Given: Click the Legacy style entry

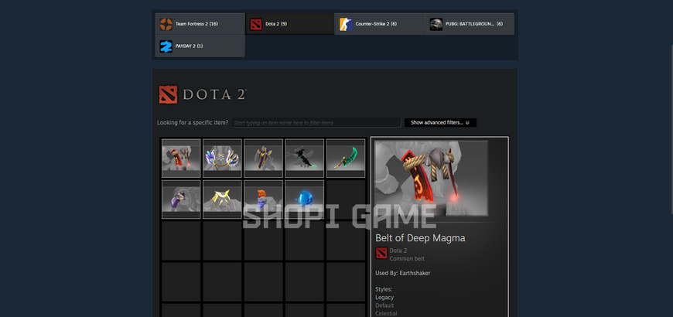Looking at the screenshot, I should tap(384, 297).
